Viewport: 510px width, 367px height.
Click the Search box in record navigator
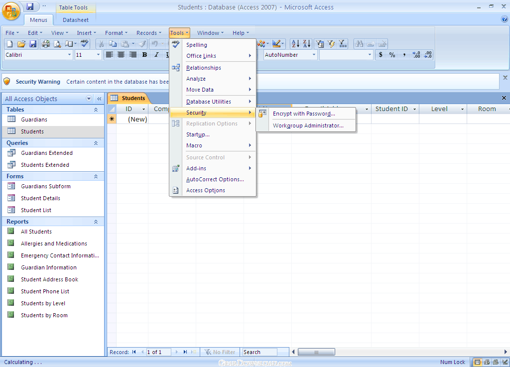coord(260,352)
